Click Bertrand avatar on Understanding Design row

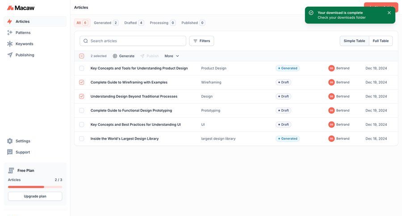pyautogui.click(x=331, y=96)
